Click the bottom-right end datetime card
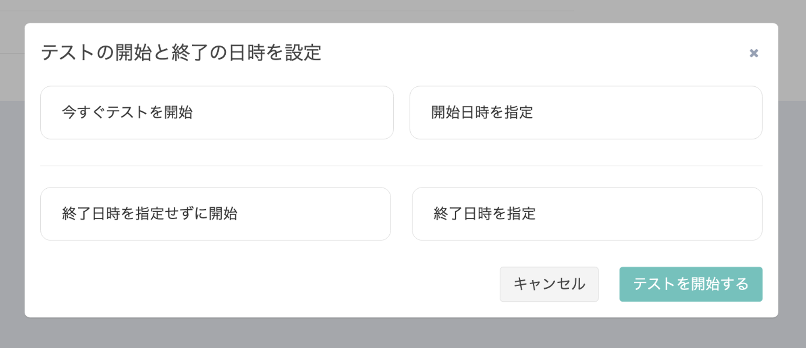 point(587,214)
